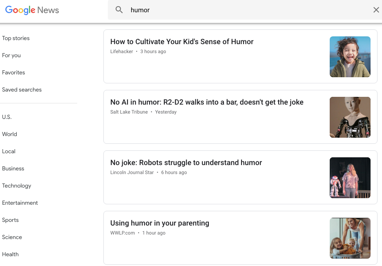The image size is (382, 266).
Task: Open the U.S. news section
Action: (7, 117)
